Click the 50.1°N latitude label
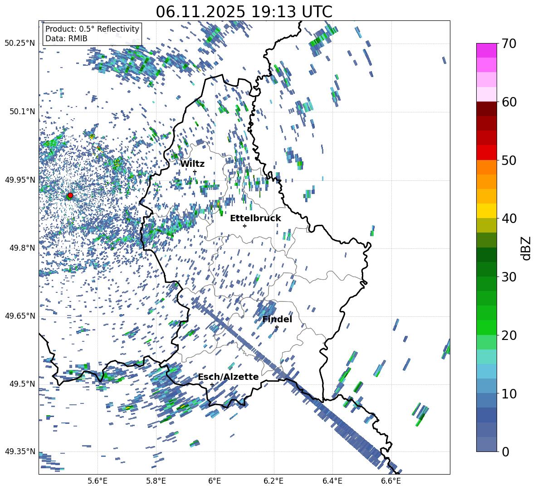Image resolution: width=537 pixels, height=490 pixels. pyautogui.click(x=22, y=112)
